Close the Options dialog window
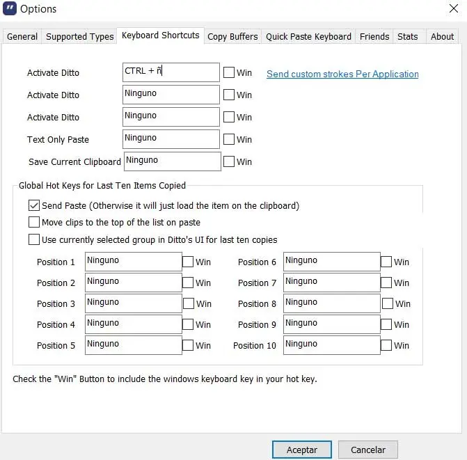467x460 pixels. point(453,9)
